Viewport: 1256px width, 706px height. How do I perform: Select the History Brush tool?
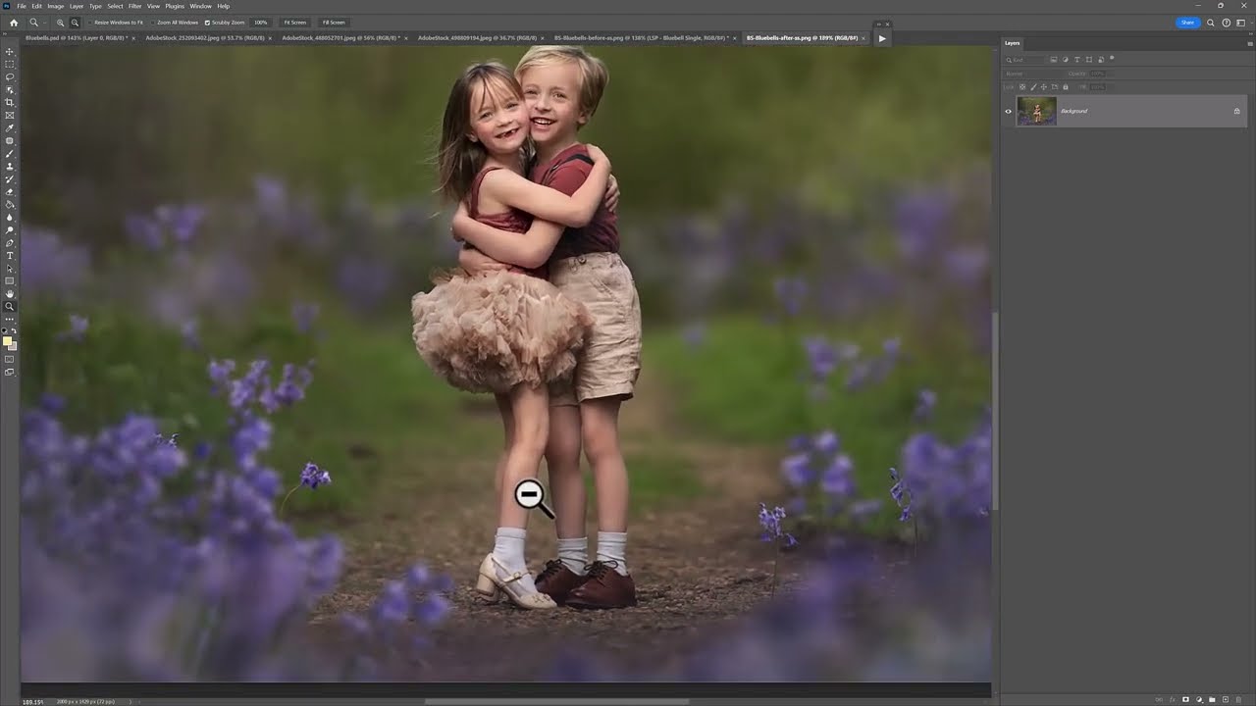click(10, 178)
